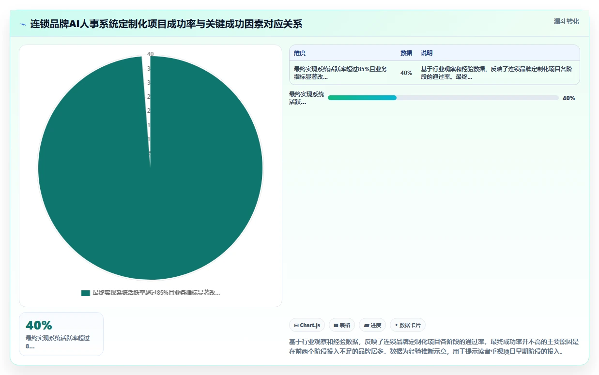
Task: Click the footer description paragraph
Action: coord(433,346)
